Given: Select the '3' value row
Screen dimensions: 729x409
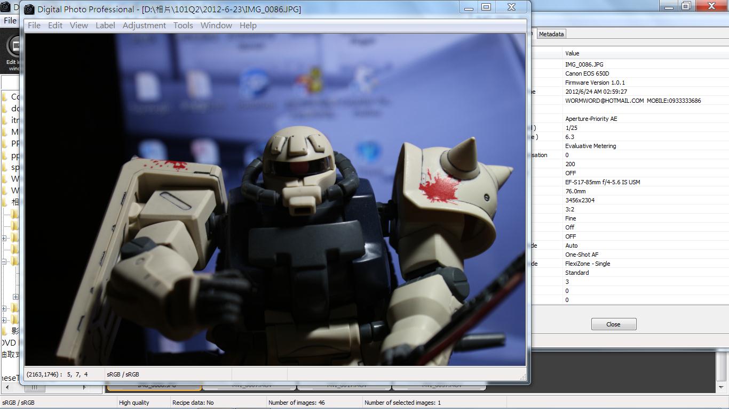Looking at the screenshot, I should coord(567,282).
